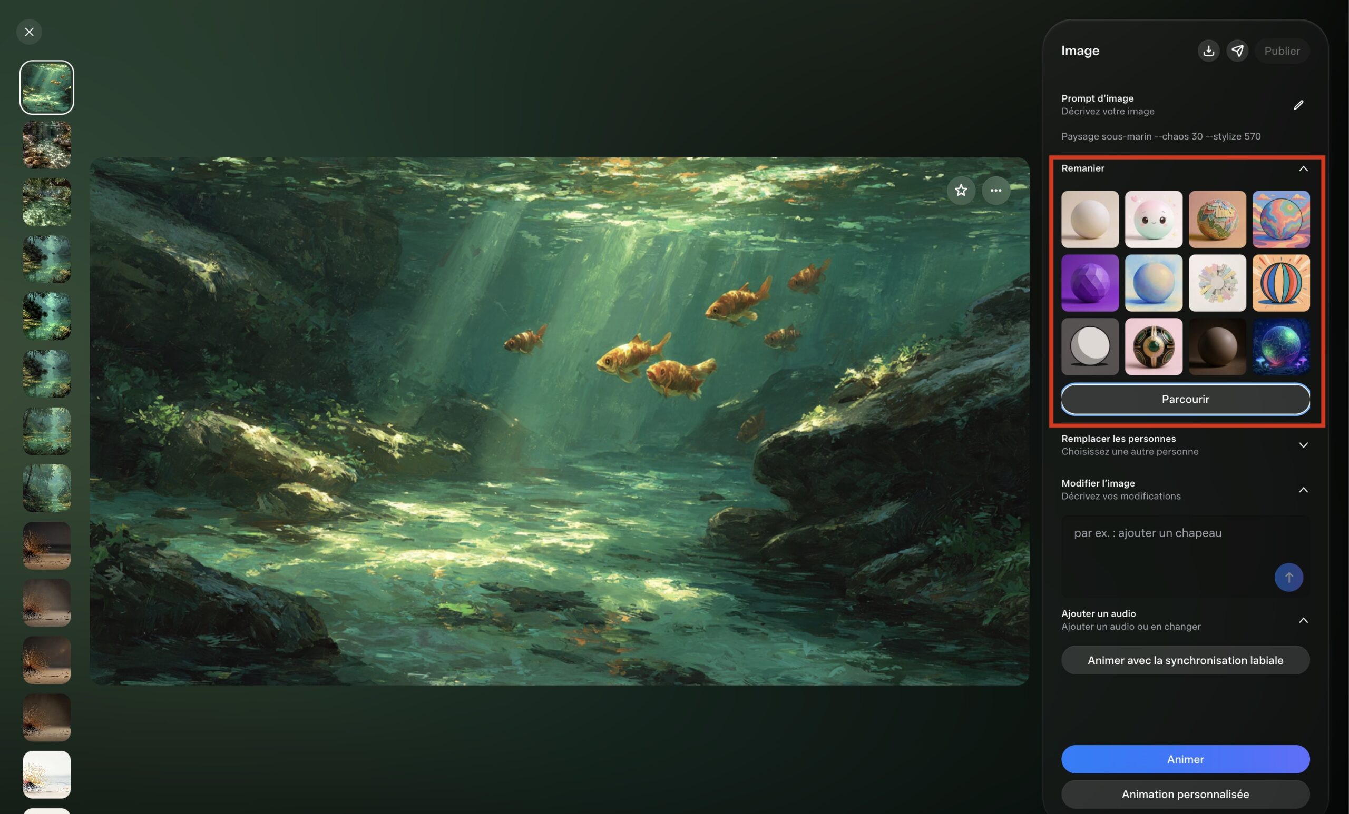Click Animer avec la synchronisation labiale

[1185, 660]
